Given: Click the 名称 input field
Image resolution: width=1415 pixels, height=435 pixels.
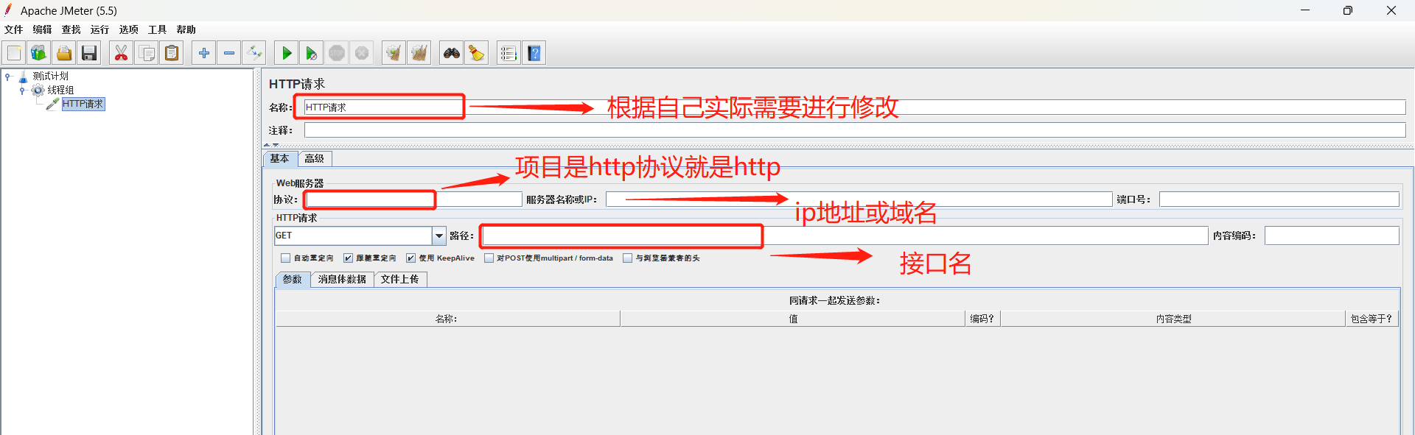Looking at the screenshot, I should click(855, 107).
